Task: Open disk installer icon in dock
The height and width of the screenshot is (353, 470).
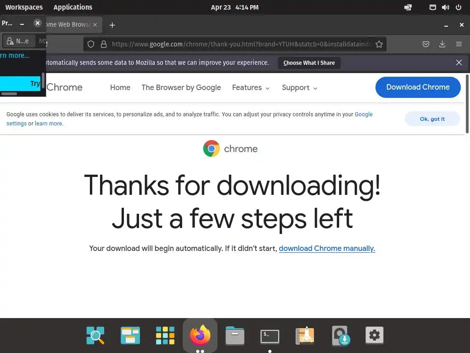Action: pyautogui.click(x=341, y=336)
